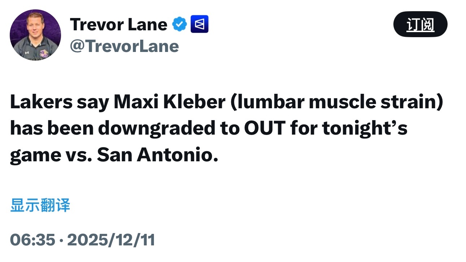466x262 pixels.
Task: Click the square affiliate badge beside the name
Action: click(199, 25)
